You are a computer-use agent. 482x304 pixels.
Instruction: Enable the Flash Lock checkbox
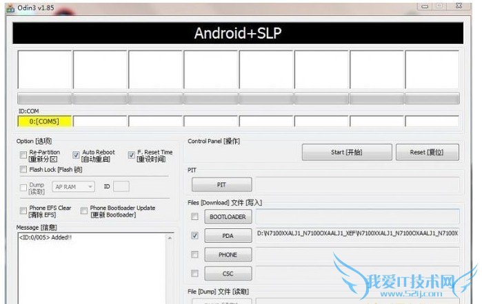pyautogui.click(x=23, y=169)
